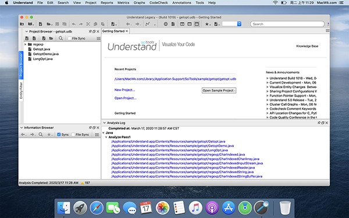
Task: Click the Redo arrow in main toolbar
Action: pos(81,24)
